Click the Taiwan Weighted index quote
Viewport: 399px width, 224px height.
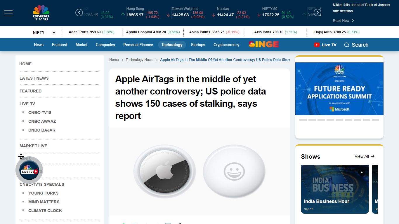point(188,13)
